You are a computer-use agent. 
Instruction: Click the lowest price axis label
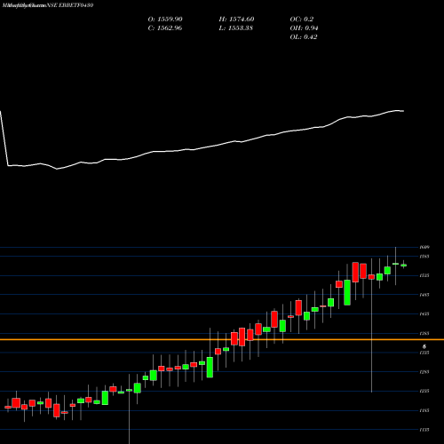[424, 430]
